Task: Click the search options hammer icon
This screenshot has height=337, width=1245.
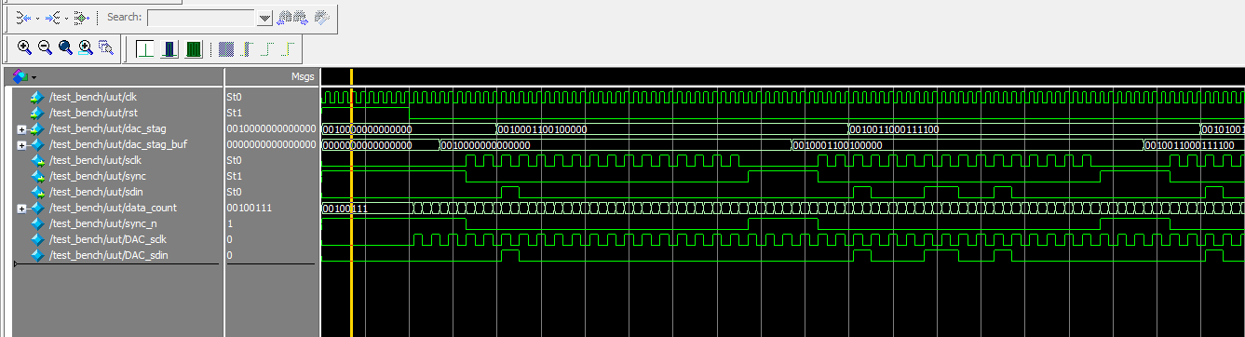Action: [x=322, y=17]
